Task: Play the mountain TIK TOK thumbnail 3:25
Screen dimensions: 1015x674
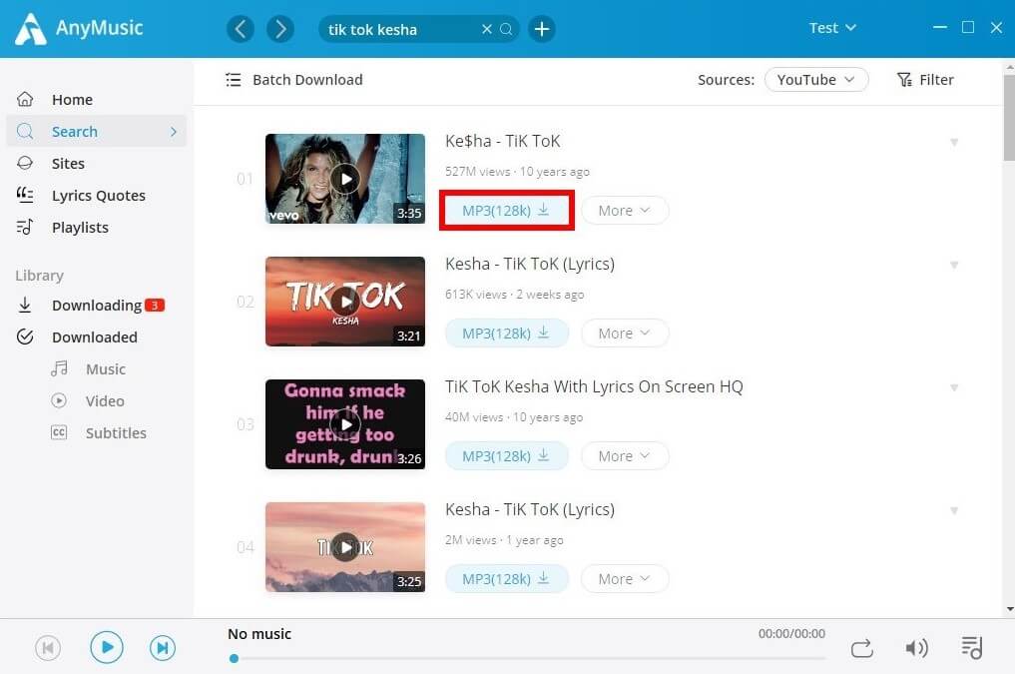Action: [x=345, y=547]
